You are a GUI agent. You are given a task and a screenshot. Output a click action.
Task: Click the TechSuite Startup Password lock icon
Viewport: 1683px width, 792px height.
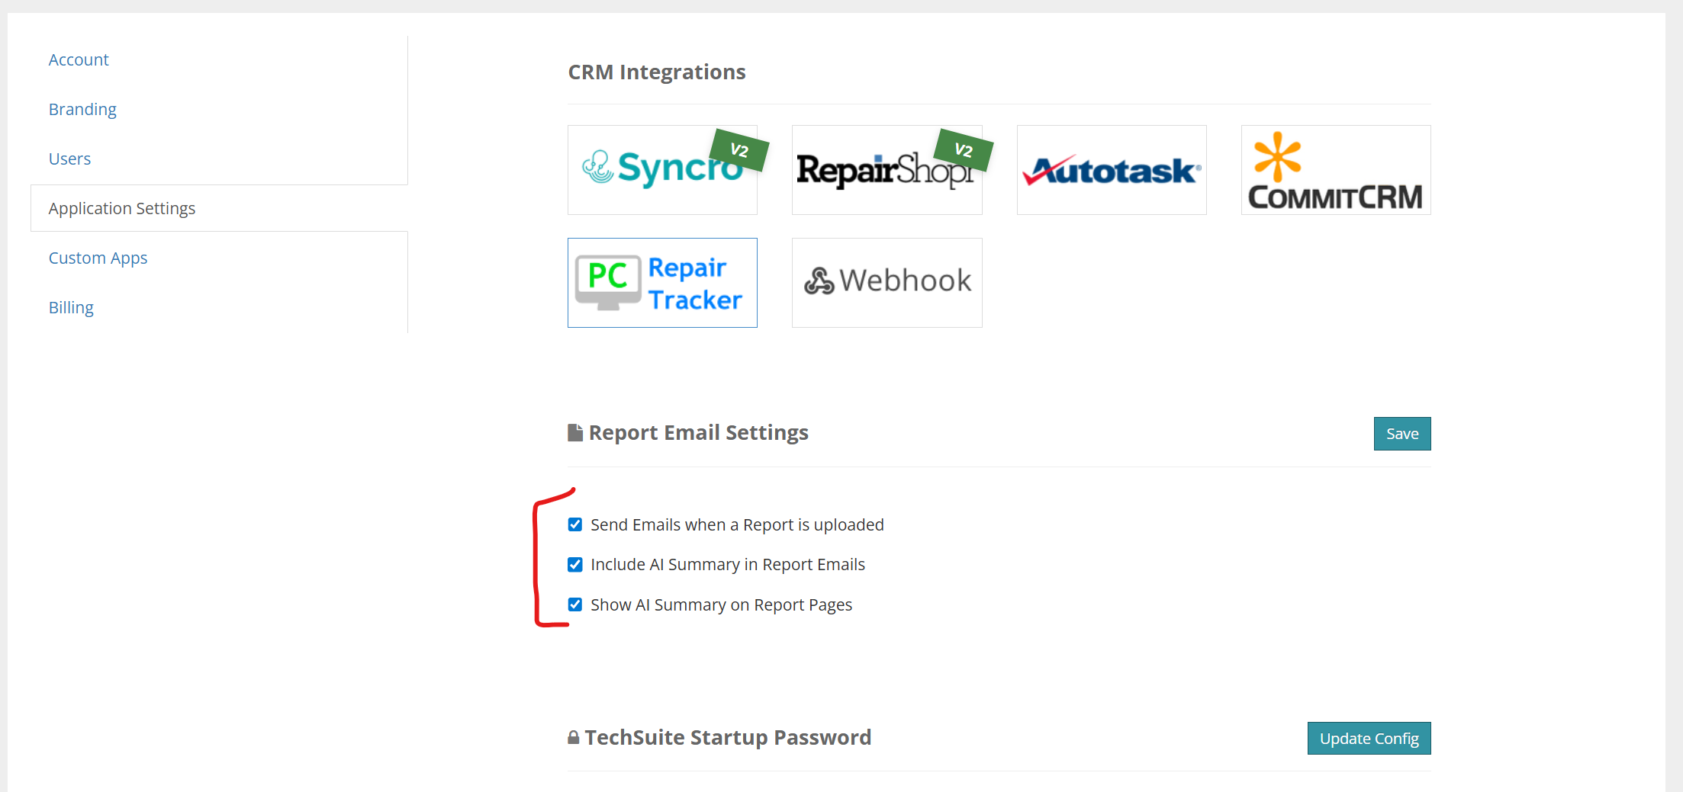(574, 738)
